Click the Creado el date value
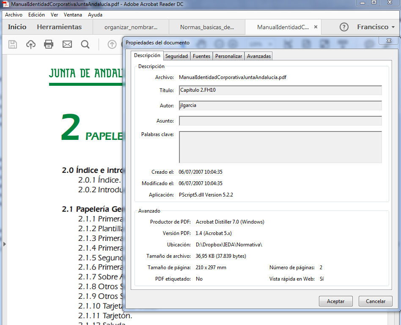The height and width of the screenshot is (325, 401). pos(200,172)
